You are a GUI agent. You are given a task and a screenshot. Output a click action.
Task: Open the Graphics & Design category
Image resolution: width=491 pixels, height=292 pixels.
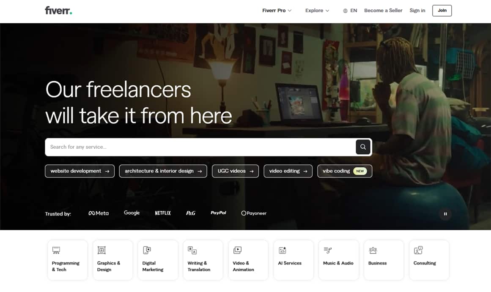coord(112,260)
